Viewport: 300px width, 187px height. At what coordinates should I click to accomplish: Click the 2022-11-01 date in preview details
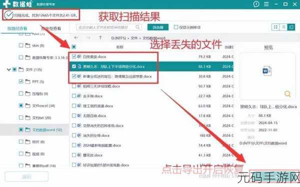[x=268, y=130]
